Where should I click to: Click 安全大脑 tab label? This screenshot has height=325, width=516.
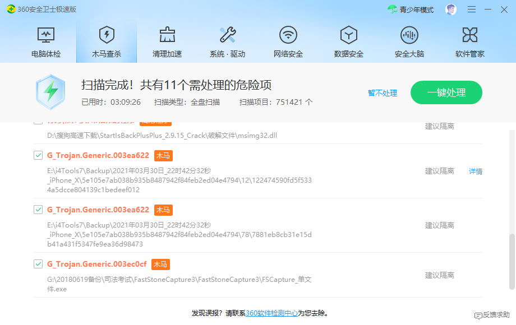pyautogui.click(x=409, y=54)
